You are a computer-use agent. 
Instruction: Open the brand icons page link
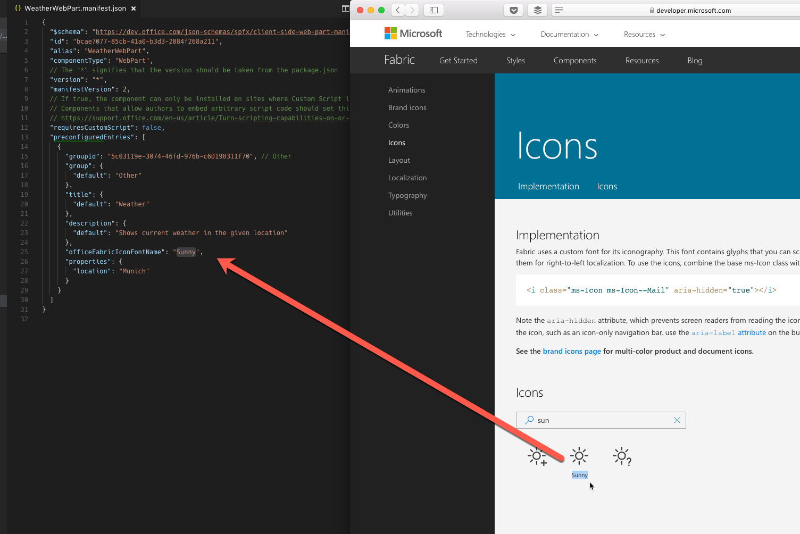point(572,351)
